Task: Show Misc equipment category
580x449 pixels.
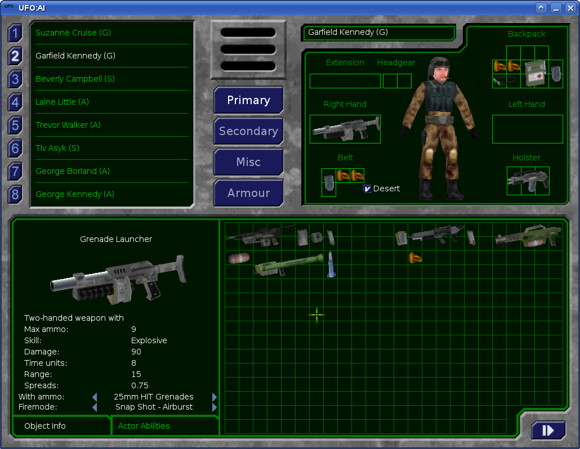Action: tap(248, 162)
